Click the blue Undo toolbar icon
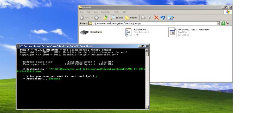This screenshot has width=254, height=113. click(163, 18)
